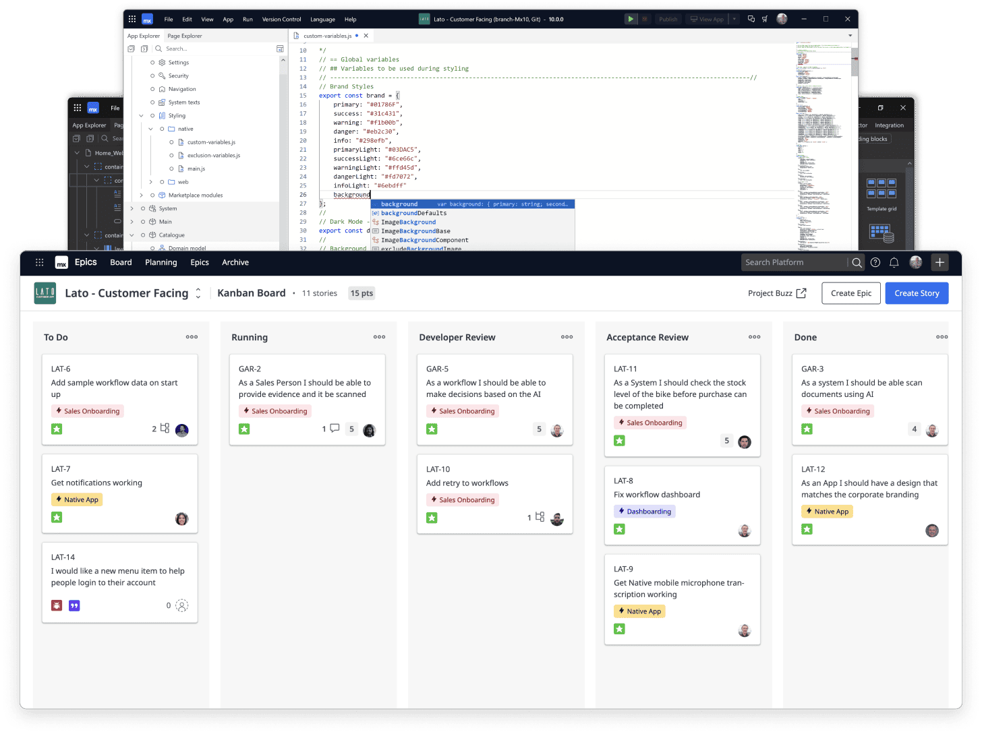Click the comment icon on GAR-2 card
982x734 pixels.
334,429
